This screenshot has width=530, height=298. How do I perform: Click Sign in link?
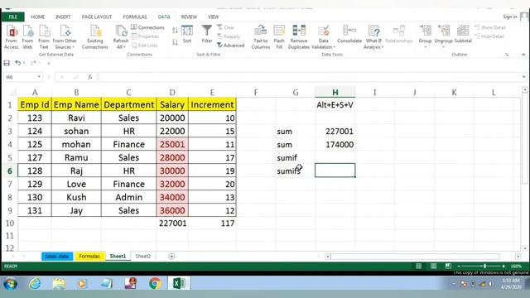(510, 17)
